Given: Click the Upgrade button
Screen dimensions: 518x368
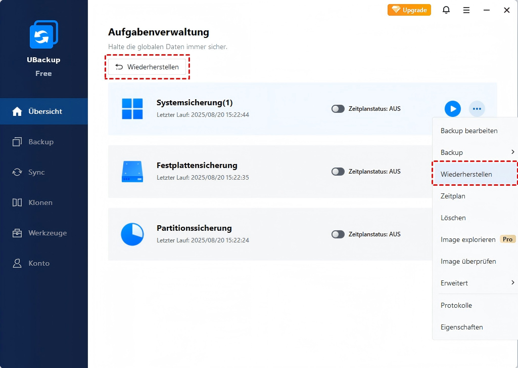Looking at the screenshot, I should click(409, 10).
